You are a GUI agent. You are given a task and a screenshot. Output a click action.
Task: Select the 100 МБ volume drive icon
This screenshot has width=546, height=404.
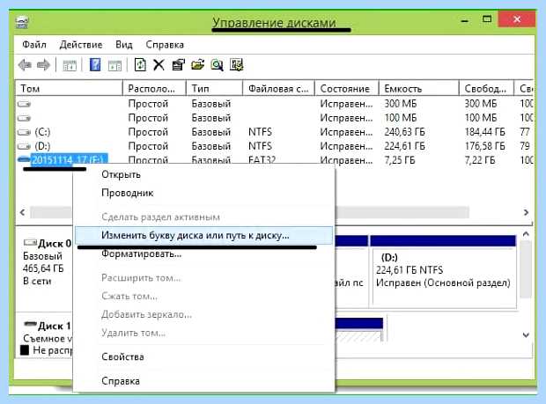pyautogui.click(x=24, y=118)
